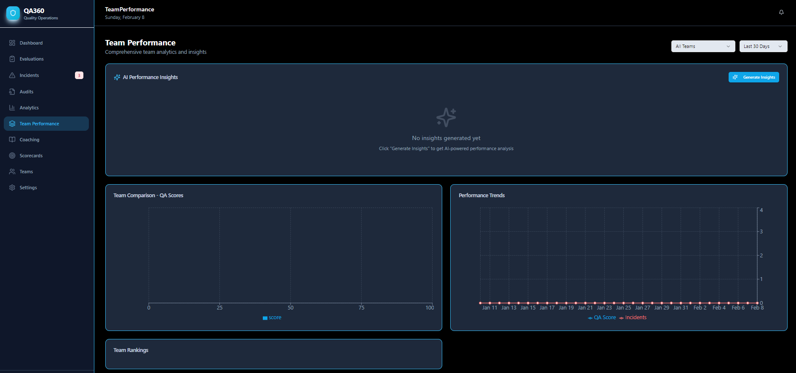796x373 pixels.
Task: Click sparkle icon beside AI Performance Insights
Action: (117, 77)
